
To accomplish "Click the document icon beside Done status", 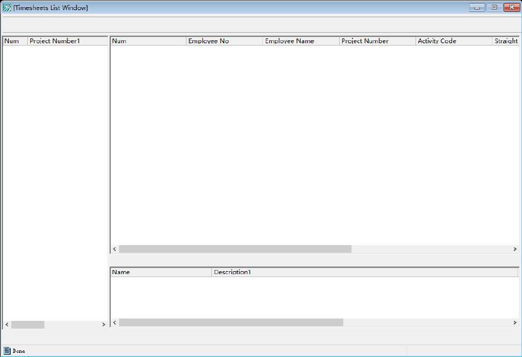I will pos(7,350).
